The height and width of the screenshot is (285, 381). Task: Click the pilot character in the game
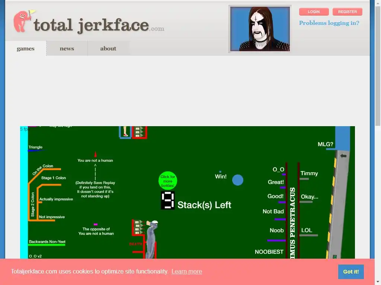pos(151,239)
